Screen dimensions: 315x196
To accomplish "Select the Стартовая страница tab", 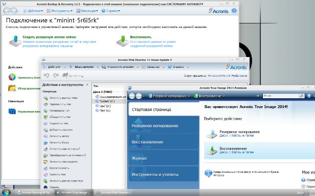I will point(163,110).
